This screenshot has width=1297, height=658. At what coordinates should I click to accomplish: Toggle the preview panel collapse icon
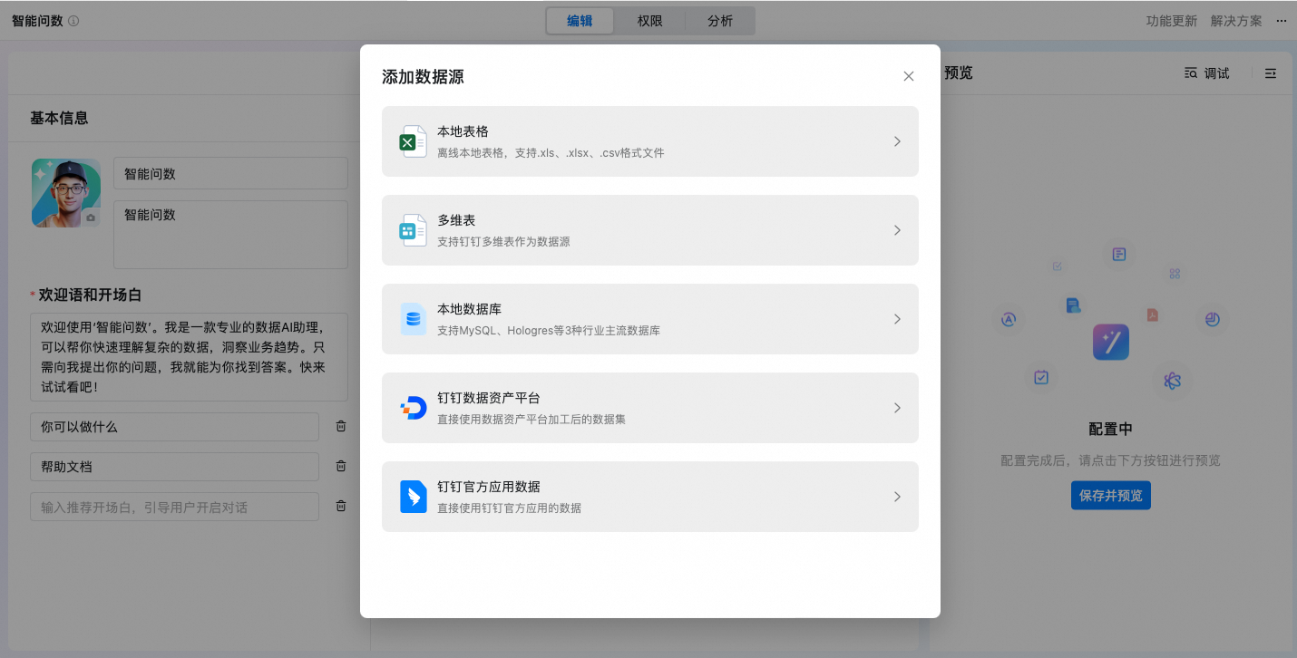pyautogui.click(x=1271, y=73)
